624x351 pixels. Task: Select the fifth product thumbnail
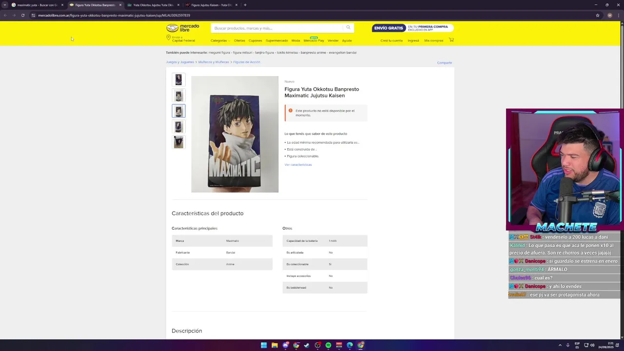pos(178,142)
